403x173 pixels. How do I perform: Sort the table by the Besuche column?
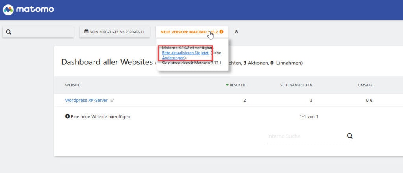(237, 85)
